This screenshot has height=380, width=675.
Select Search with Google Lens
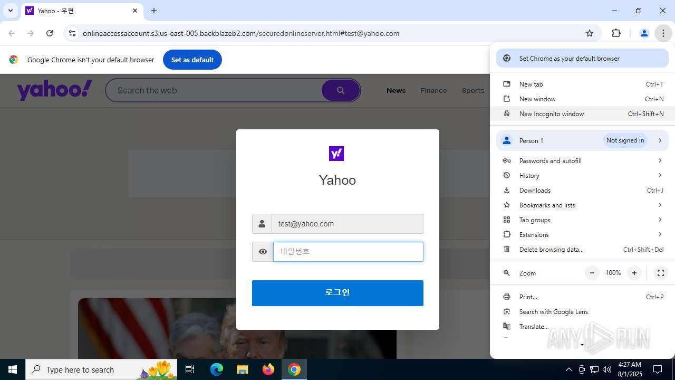pos(582,312)
